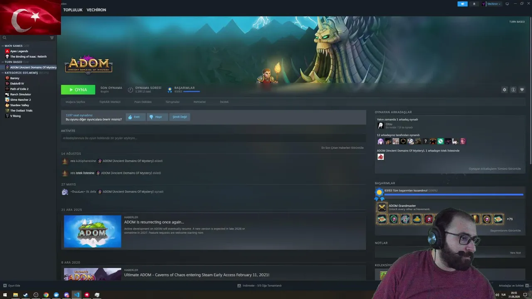Open the OYNAMA SÜRESİ clock icon
Screen dimensions: 532x299
[131, 90]
